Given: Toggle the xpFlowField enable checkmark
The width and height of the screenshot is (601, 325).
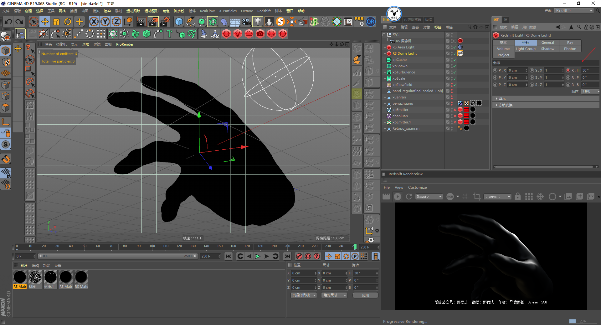Looking at the screenshot, I should coord(455,85).
